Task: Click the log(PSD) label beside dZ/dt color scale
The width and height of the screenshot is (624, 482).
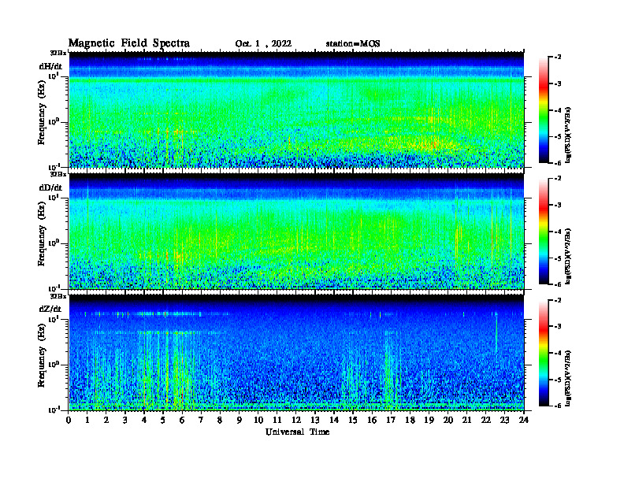Action: click(x=568, y=377)
